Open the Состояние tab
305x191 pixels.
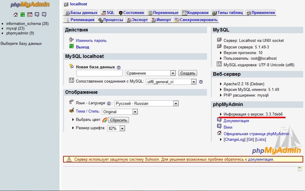tap(131, 12)
